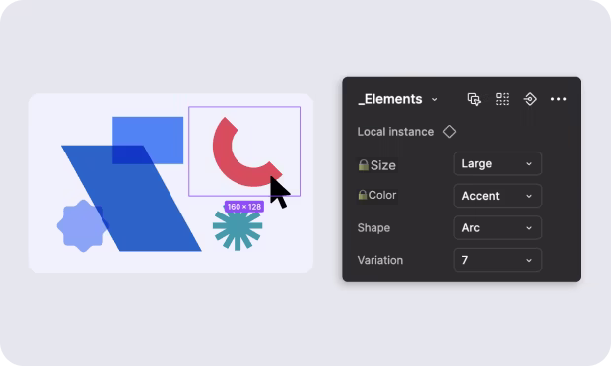Expand the _Elements name chevron
Screen dimensions: 611x366
(434, 100)
